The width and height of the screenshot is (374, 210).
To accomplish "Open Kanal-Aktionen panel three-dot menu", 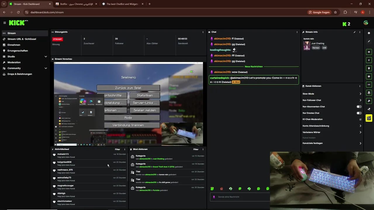I will tap(360, 86).
